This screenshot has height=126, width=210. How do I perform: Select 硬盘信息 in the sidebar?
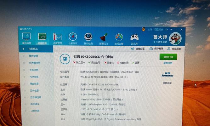pyautogui.click(x=34, y=84)
